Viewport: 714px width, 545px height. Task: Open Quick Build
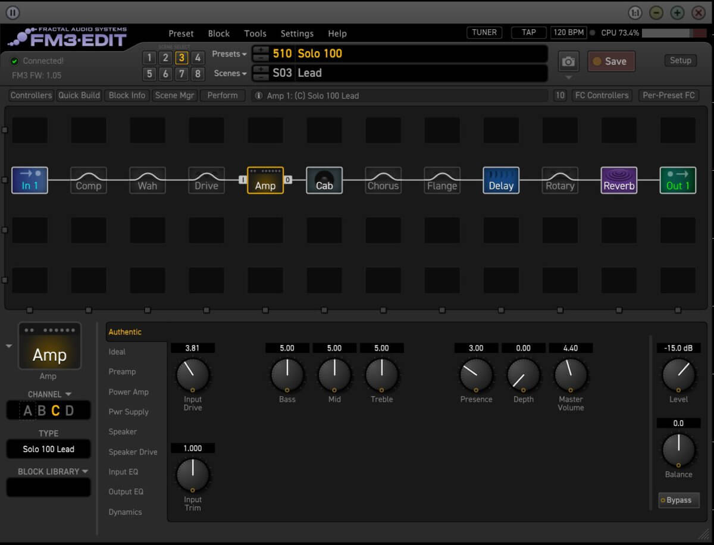(79, 95)
